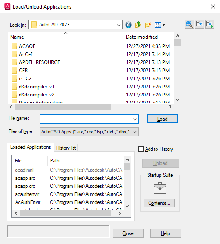Screen dimensions: 220x244
Task: Click the date 12/17/2021 7:14 PM
Action: (x=148, y=54)
